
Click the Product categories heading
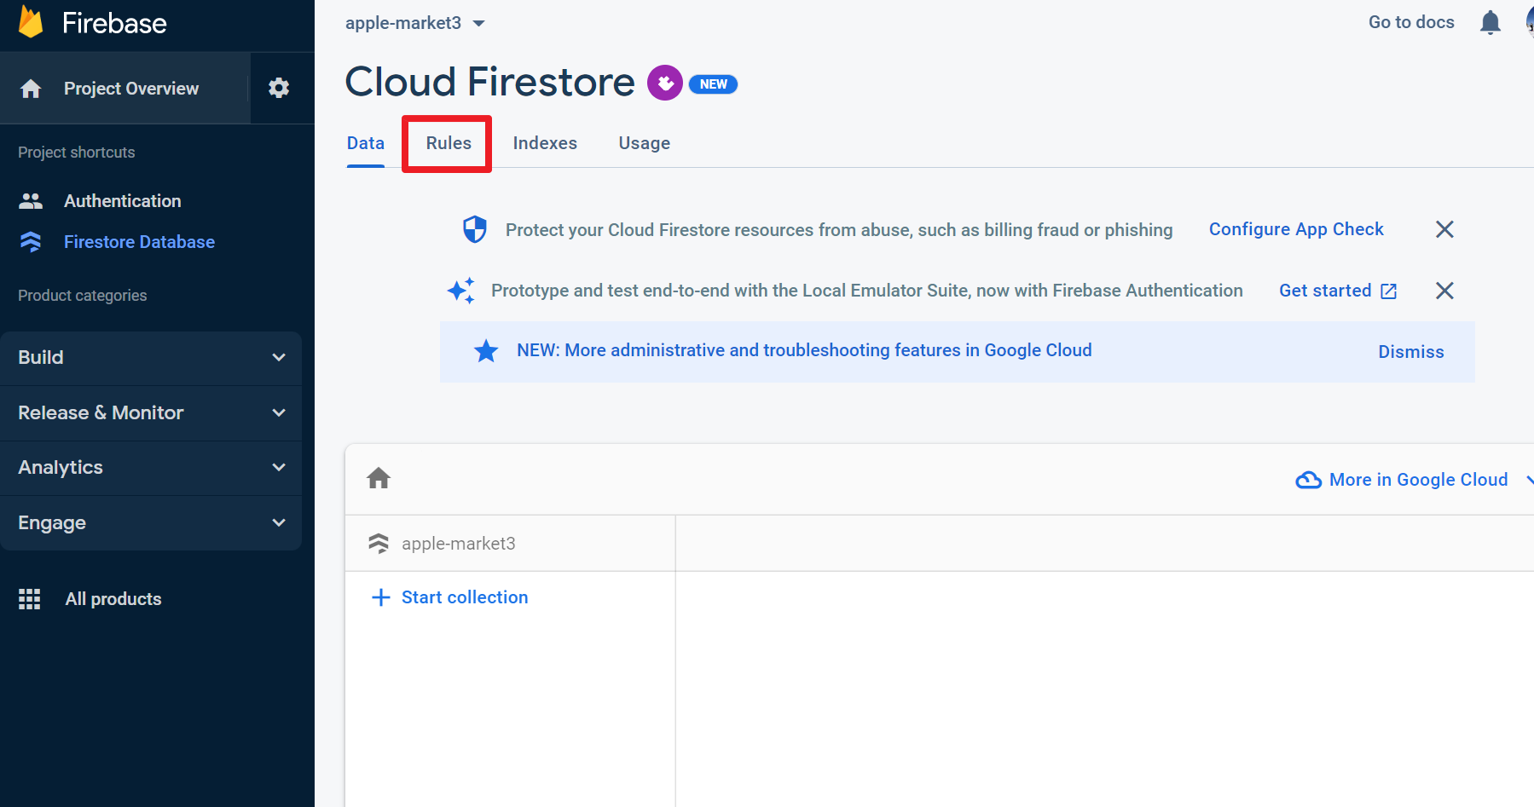pos(83,296)
